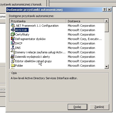Click the list scrollbar up arrow
The height and width of the screenshot is (115, 116).
[x=106, y=21]
